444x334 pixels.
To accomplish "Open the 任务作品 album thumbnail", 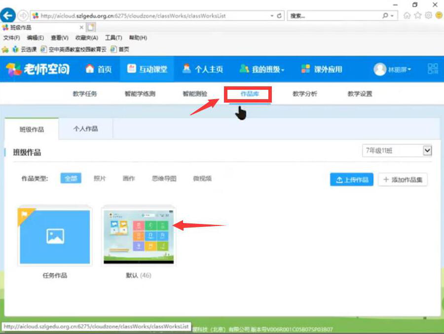I will 55,236.
